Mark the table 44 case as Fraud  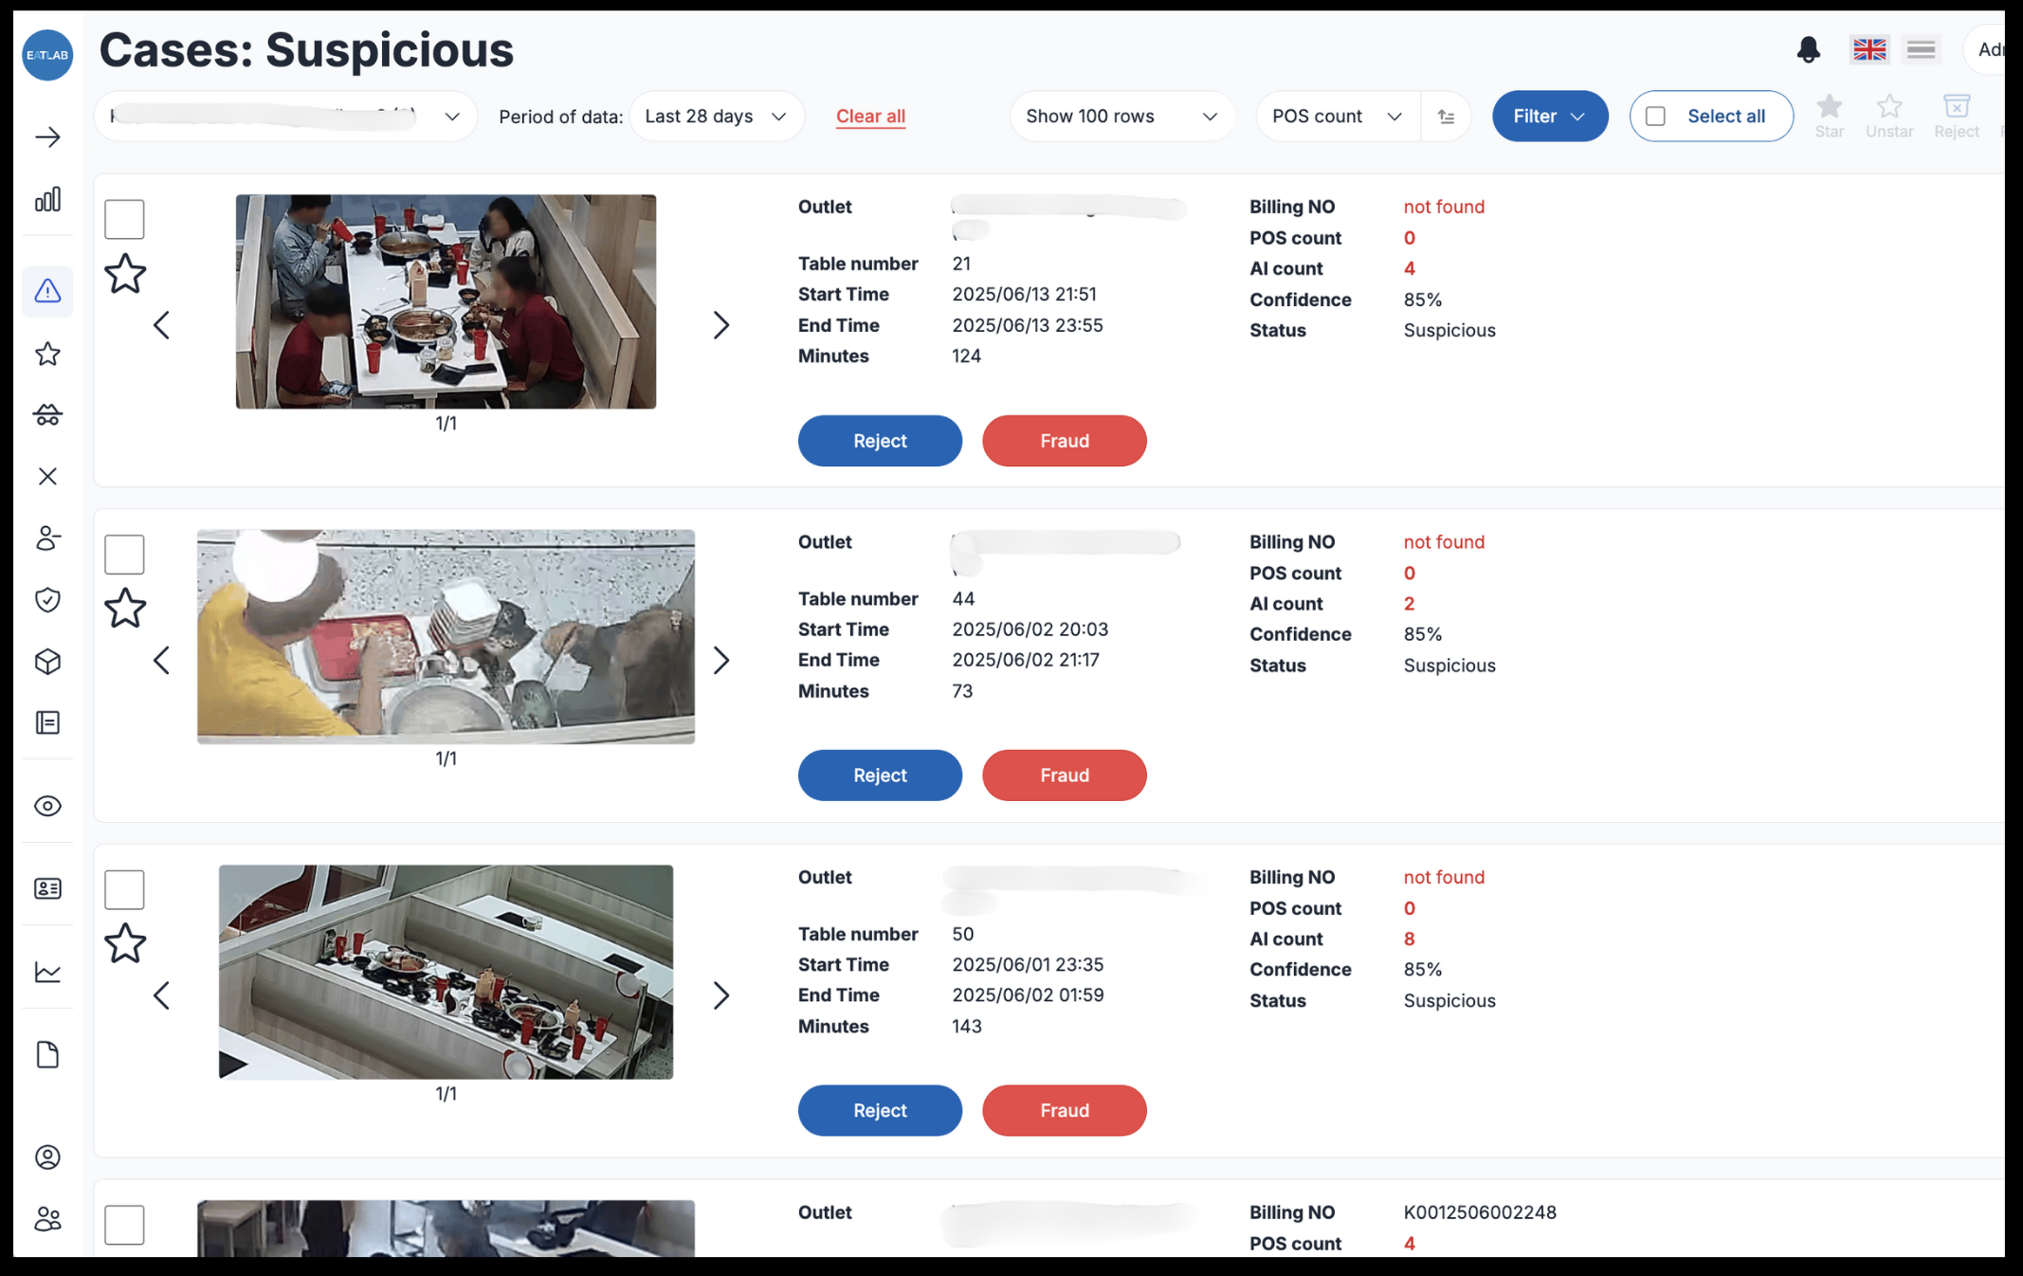pyautogui.click(x=1064, y=775)
